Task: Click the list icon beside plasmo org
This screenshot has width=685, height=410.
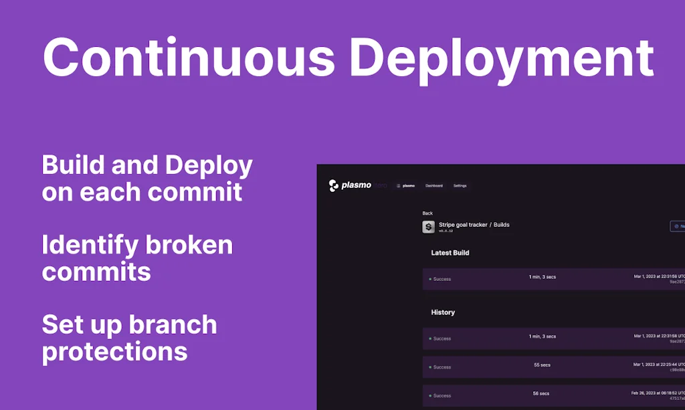Action: tap(399, 185)
